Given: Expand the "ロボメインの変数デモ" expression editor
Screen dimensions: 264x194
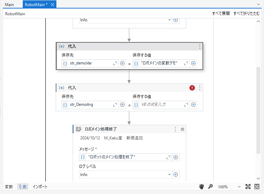Looking at the screenshot, I should (x=186, y=63).
